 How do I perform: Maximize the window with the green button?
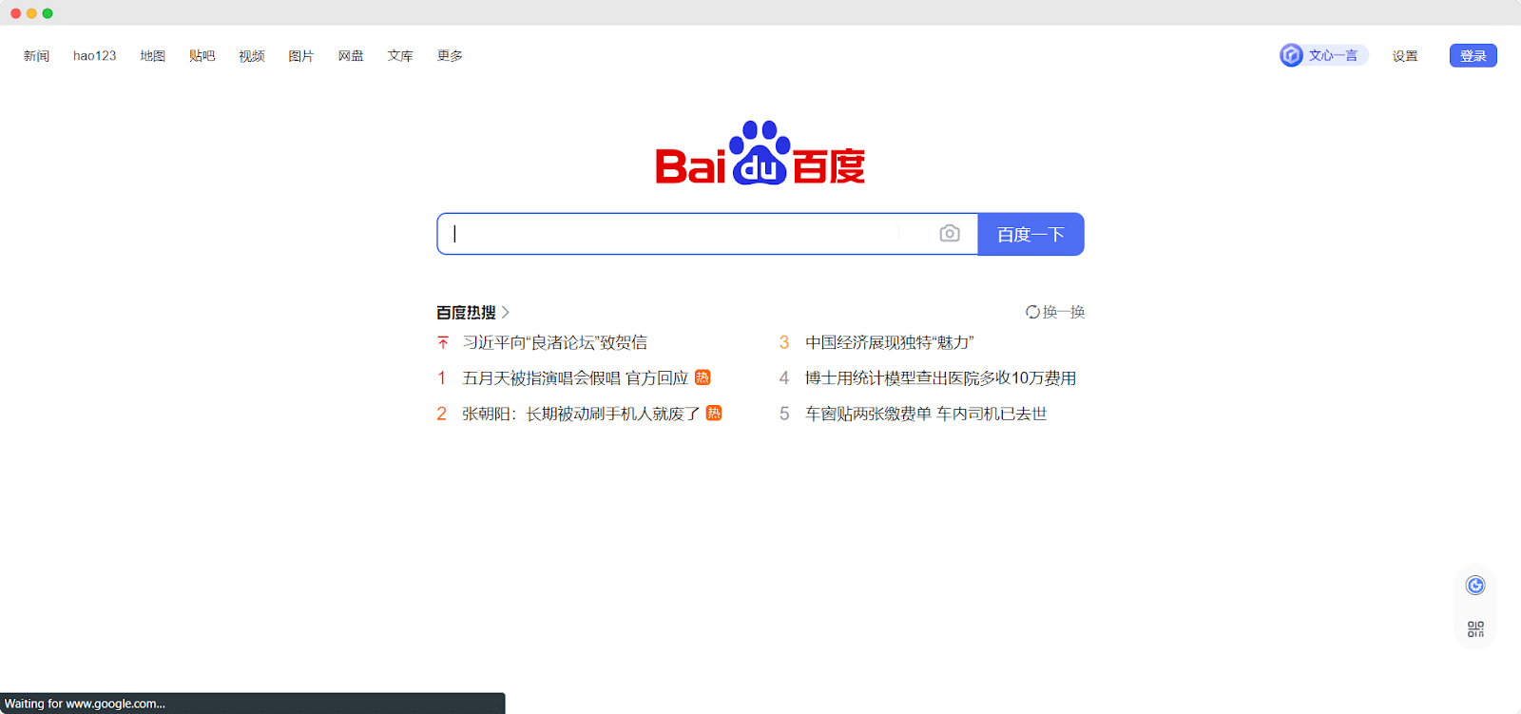coord(48,13)
